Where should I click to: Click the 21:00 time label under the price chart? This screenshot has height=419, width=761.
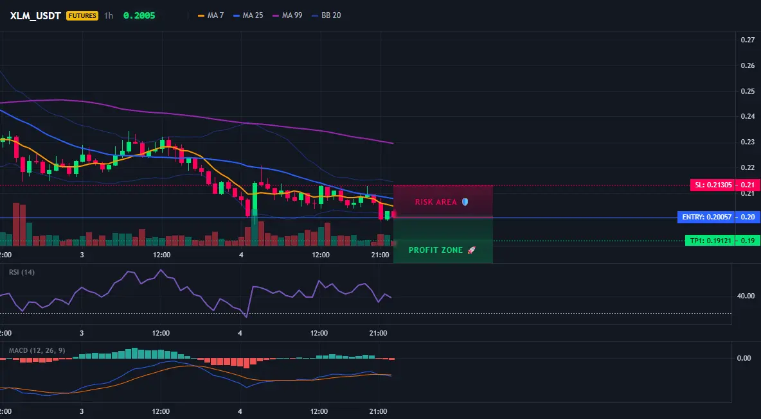(x=380, y=255)
